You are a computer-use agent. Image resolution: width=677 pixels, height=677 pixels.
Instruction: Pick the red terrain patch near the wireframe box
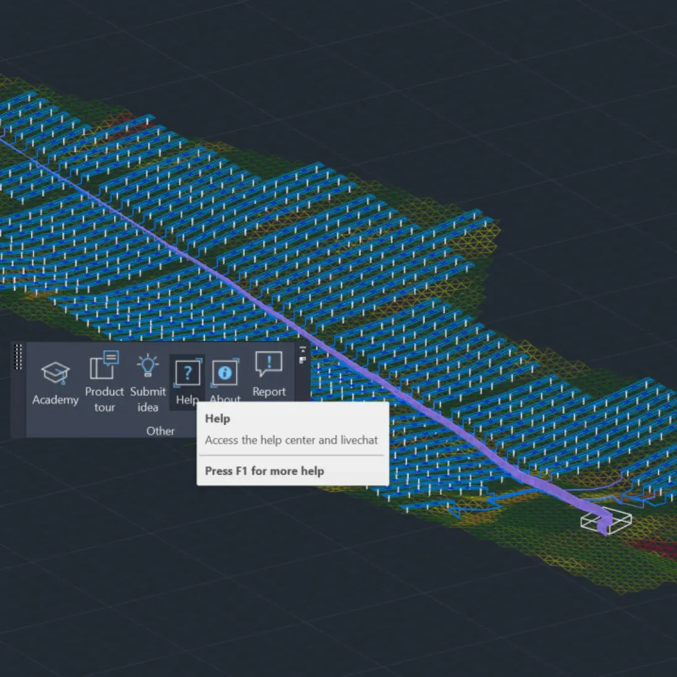point(649,548)
